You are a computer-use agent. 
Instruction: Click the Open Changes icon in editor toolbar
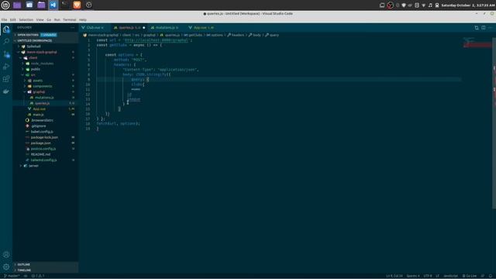(x=477, y=28)
